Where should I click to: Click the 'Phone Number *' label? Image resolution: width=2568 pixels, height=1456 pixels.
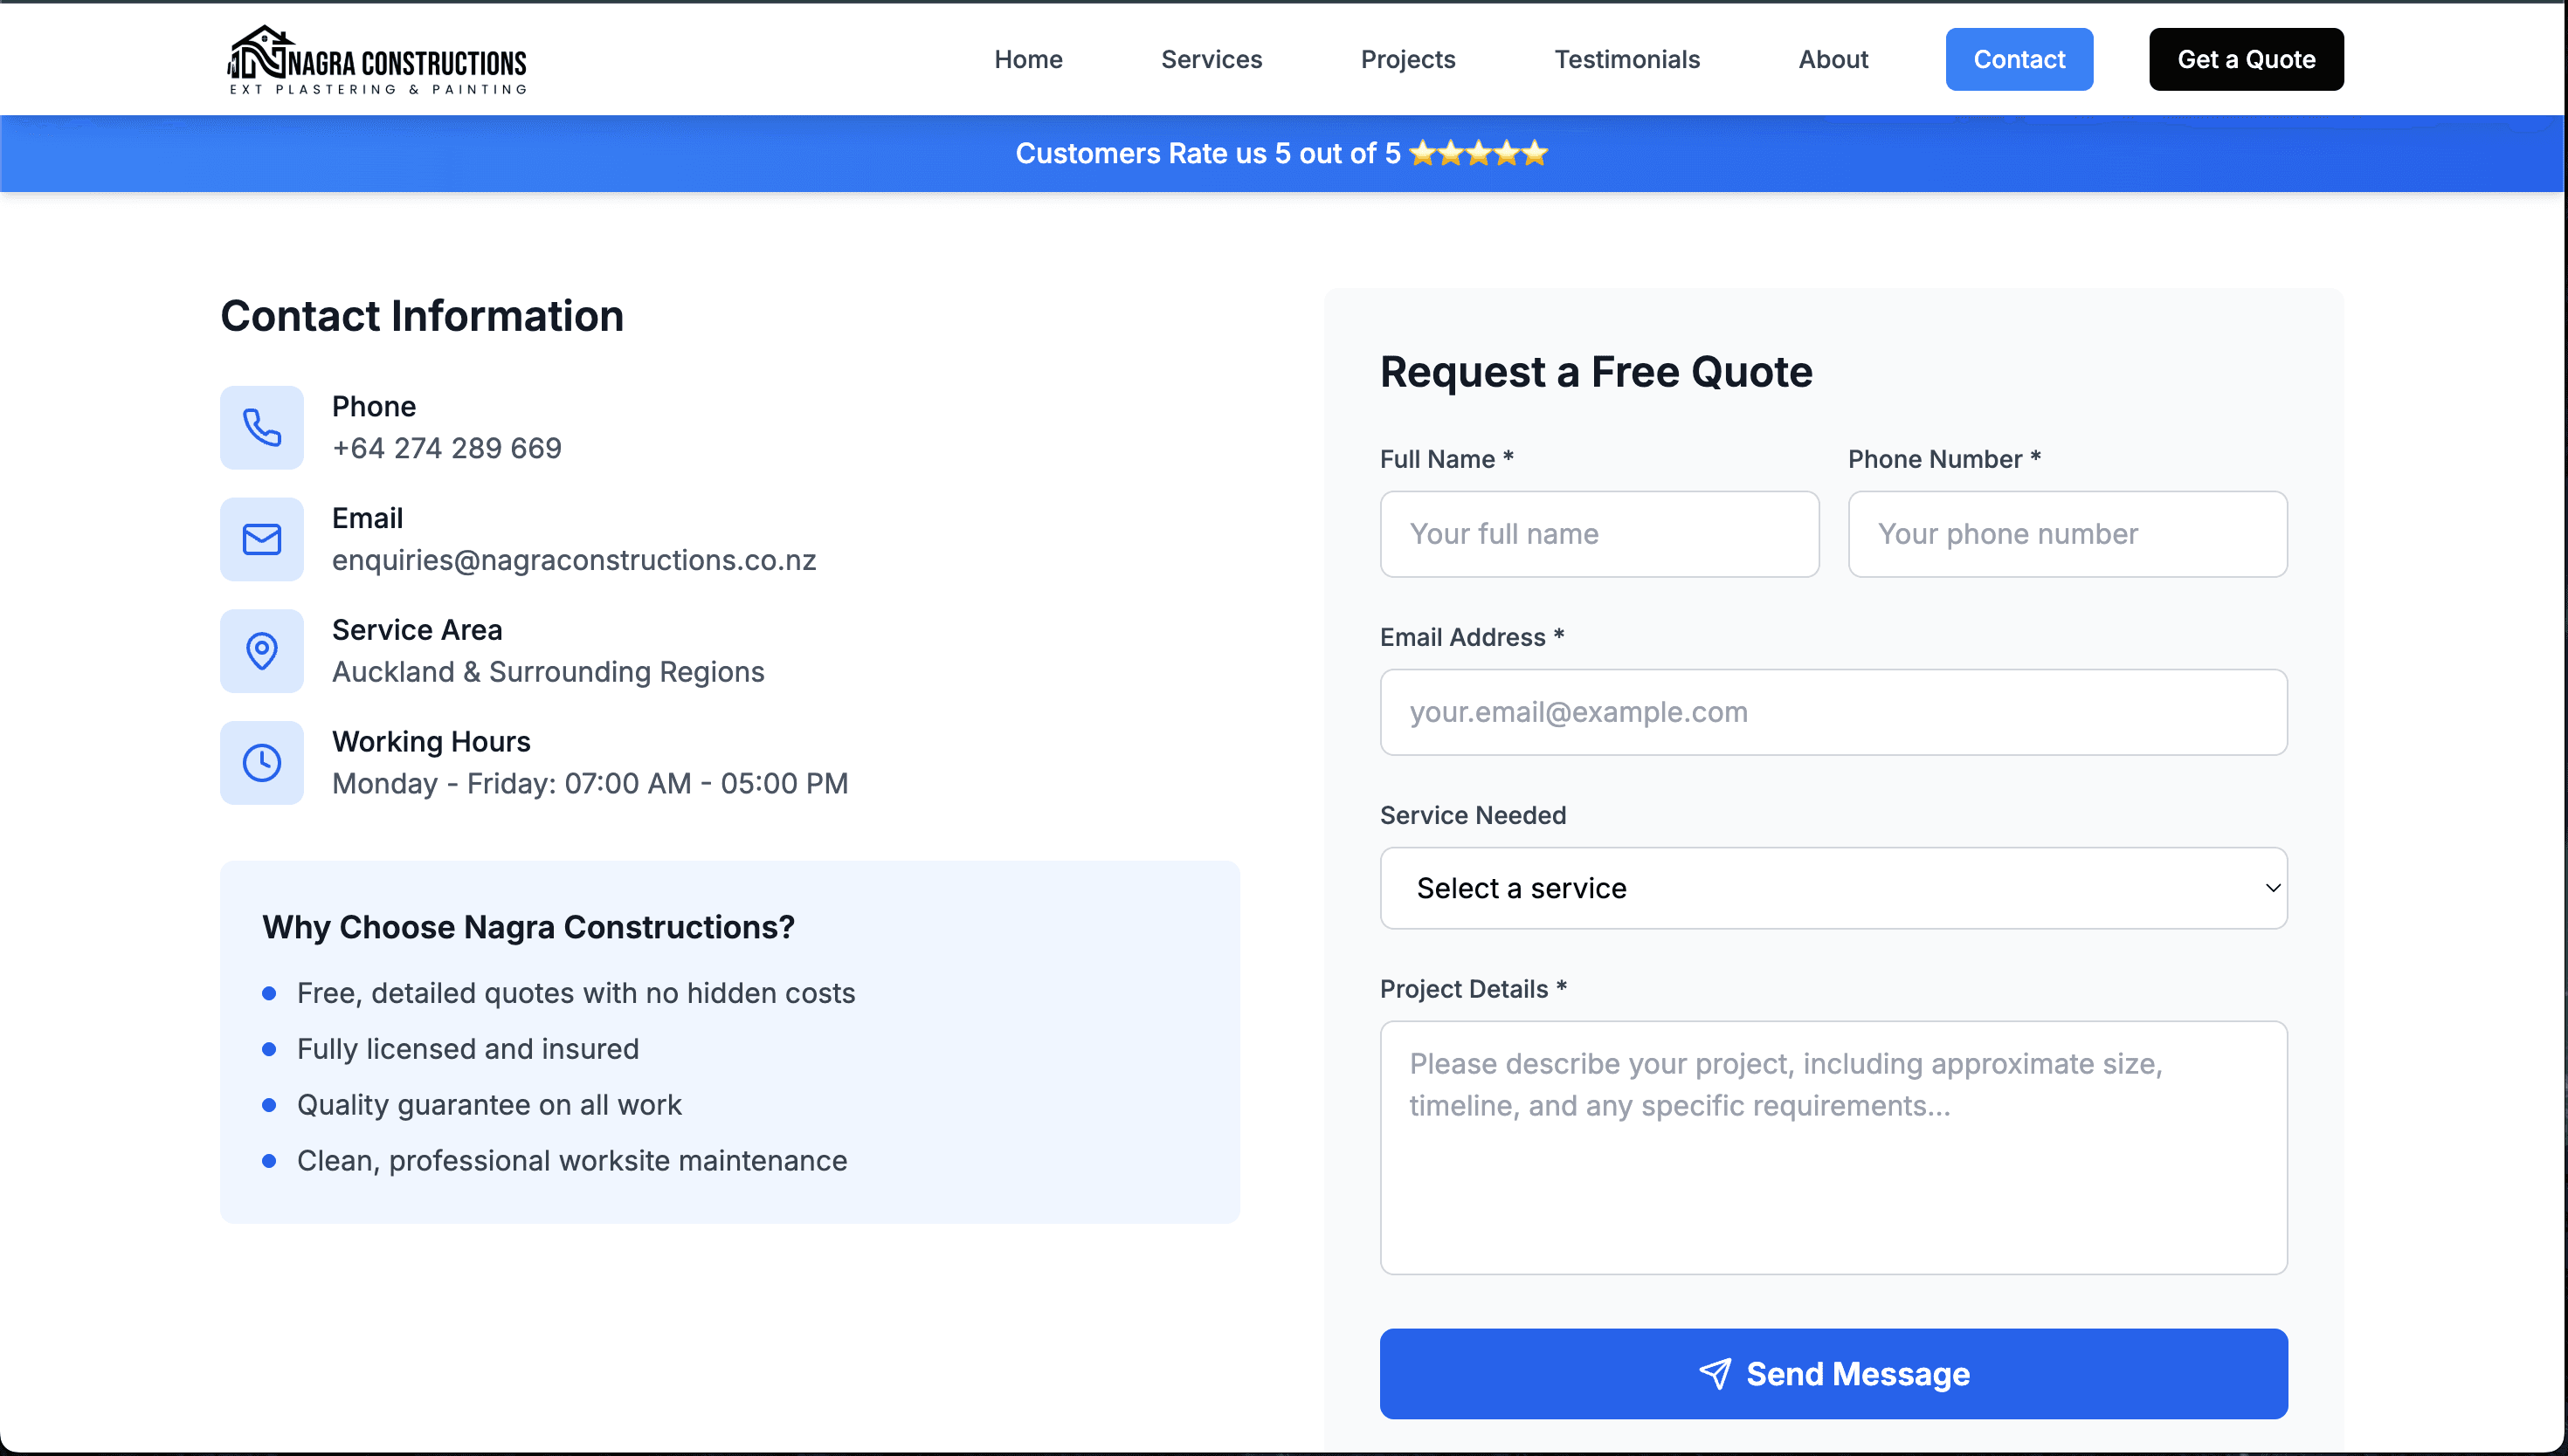[1943, 459]
